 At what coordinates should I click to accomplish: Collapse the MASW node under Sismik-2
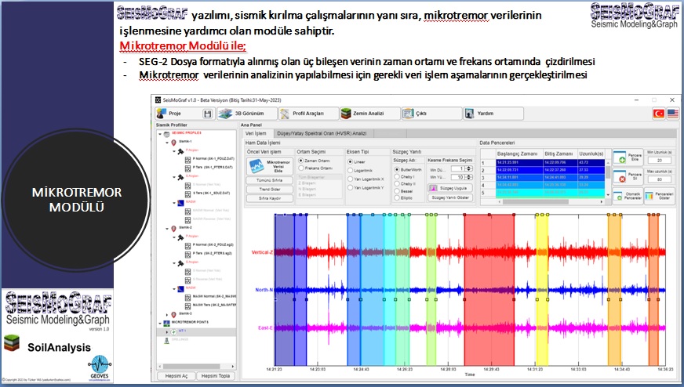[x=173, y=288]
